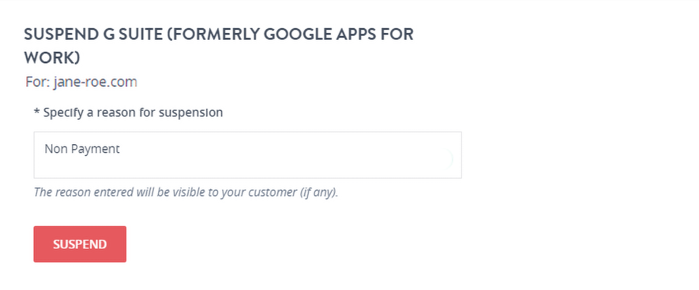Place cursor after the word 'Payment'
699x290 pixels.
click(121, 149)
